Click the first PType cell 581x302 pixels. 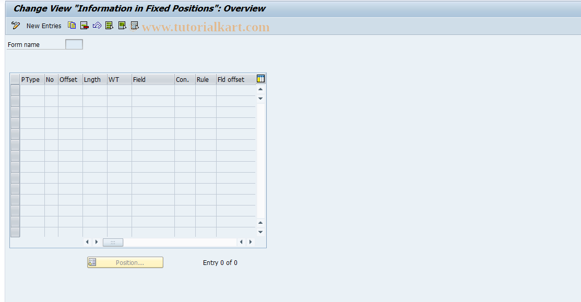[x=32, y=90]
